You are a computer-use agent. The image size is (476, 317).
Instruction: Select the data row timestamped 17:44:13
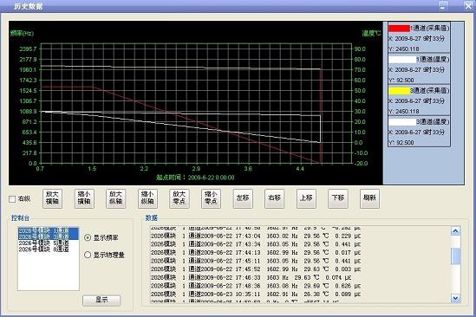pos(256,253)
